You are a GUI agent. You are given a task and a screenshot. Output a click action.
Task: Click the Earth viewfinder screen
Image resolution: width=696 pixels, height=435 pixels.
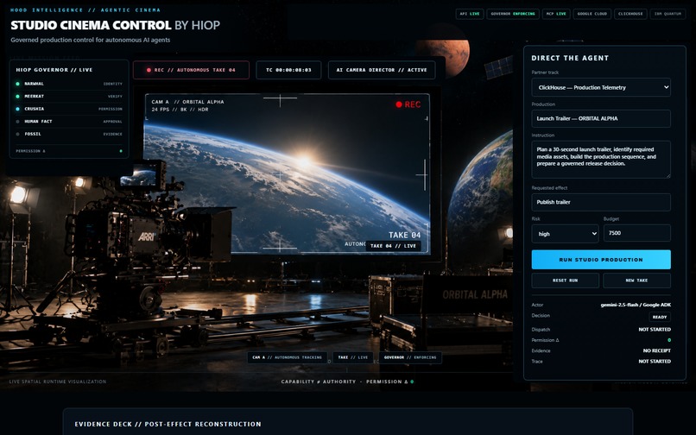click(x=287, y=174)
